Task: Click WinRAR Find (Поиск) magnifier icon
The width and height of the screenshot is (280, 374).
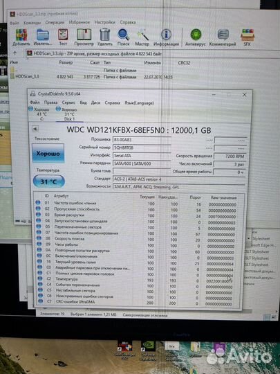Action: tap(123, 37)
